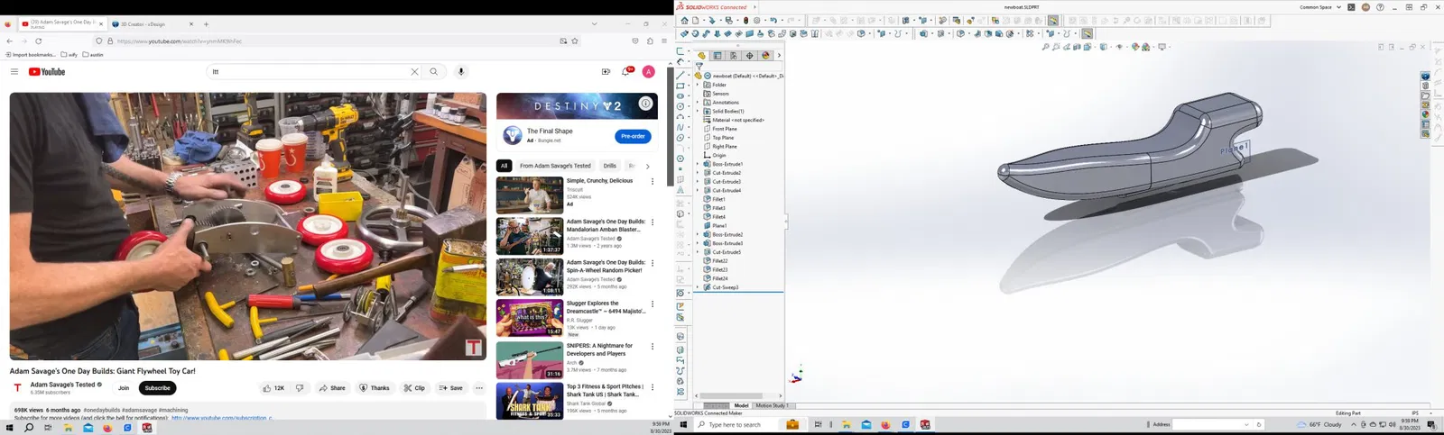Select the 'From Adam Savage's Tested' chip

pos(555,166)
